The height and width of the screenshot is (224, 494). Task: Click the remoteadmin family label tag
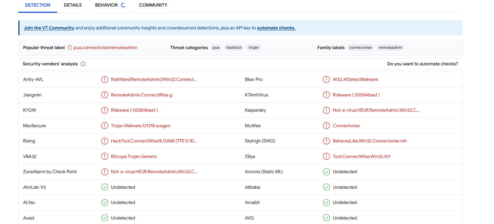[x=390, y=48]
